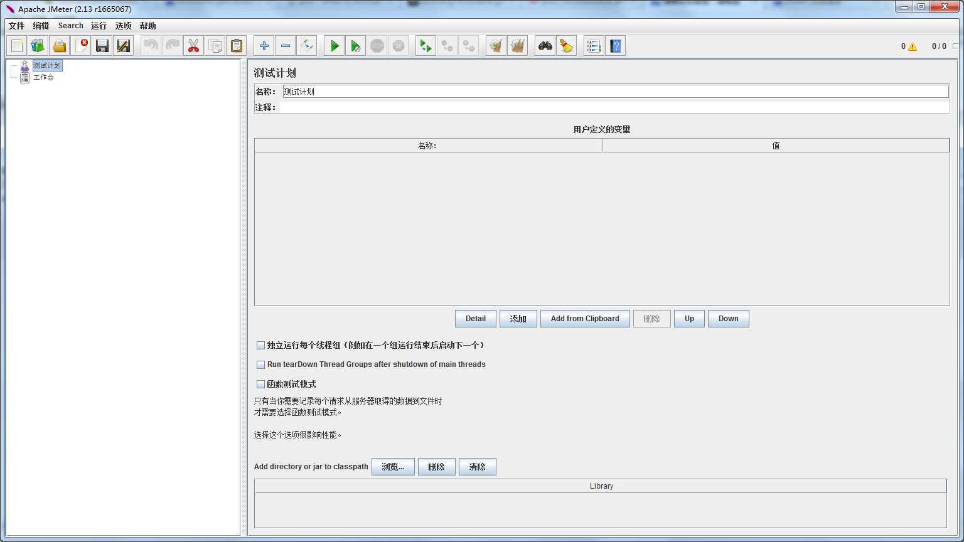Click the Library table header
The image size is (964, 542).
[601, 486]
